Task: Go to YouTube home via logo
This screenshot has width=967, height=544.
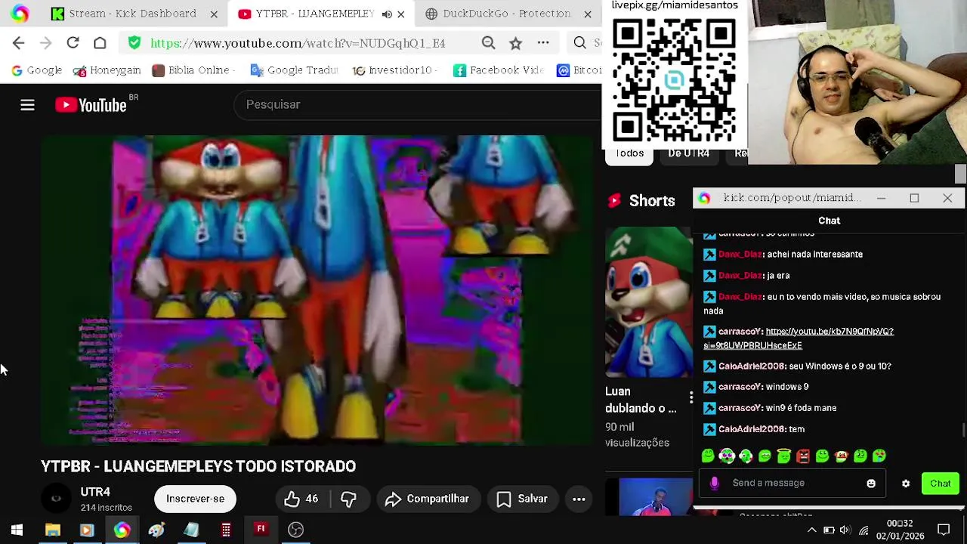Action: coord(91,105)
